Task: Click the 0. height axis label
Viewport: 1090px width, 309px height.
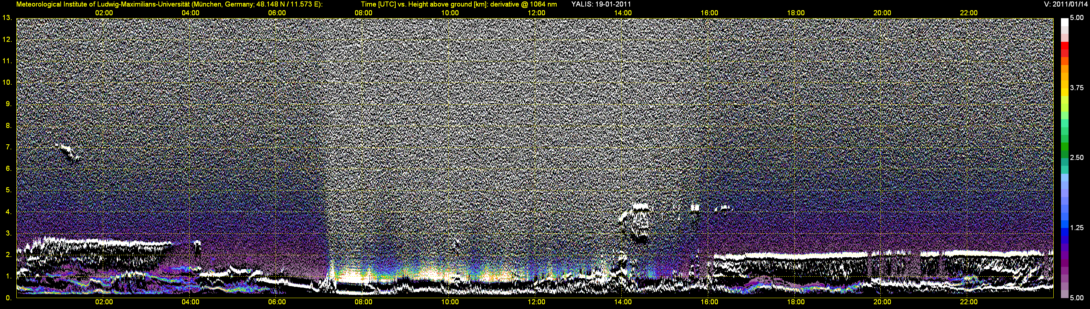Action: [x=9, y=298]
